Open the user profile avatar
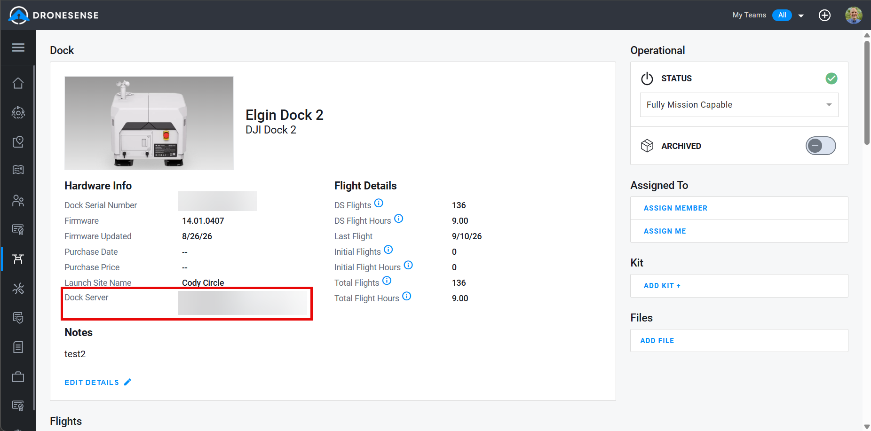 pos(854,15)
